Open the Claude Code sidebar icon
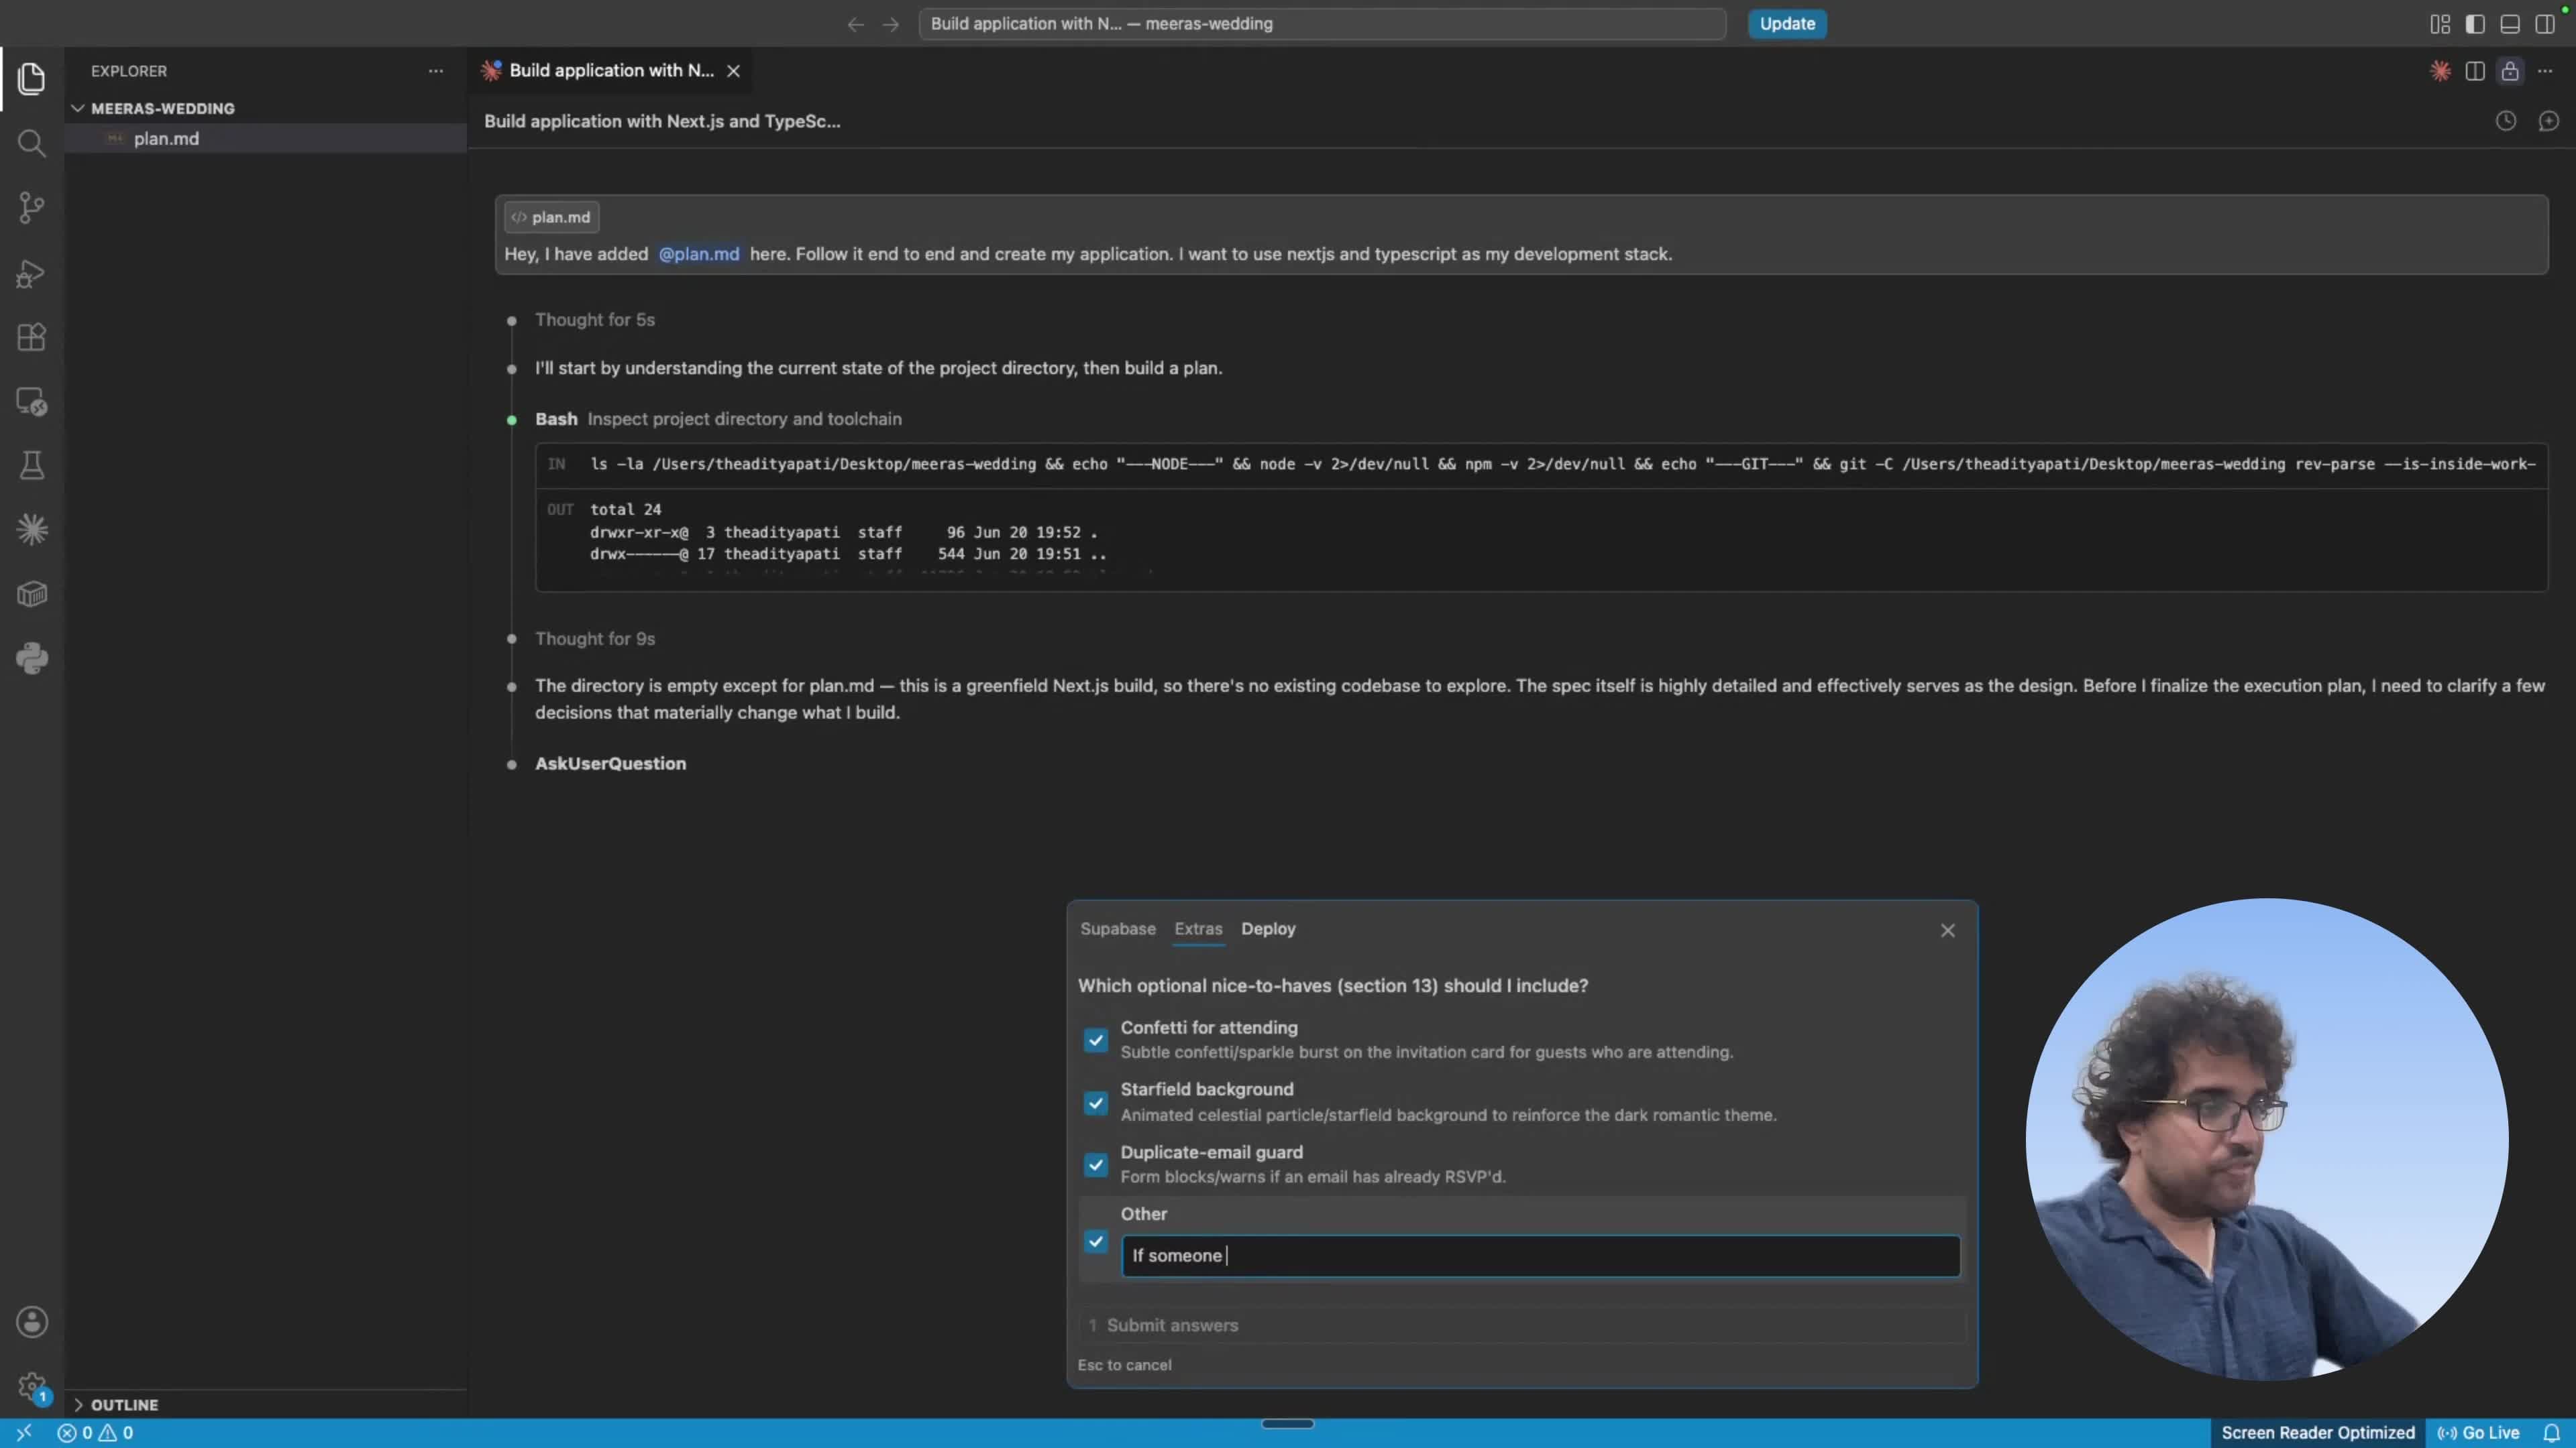Image resolution: width=2576 pixels, height=1448 pixels. pyautogui.click(x=31, y=530)
